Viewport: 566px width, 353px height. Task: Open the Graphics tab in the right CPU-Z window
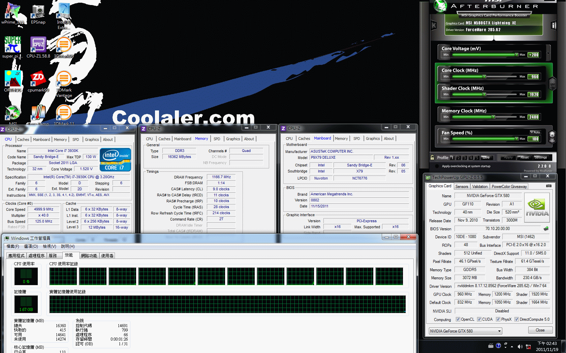pyautogui.click(x=373, y=139)
